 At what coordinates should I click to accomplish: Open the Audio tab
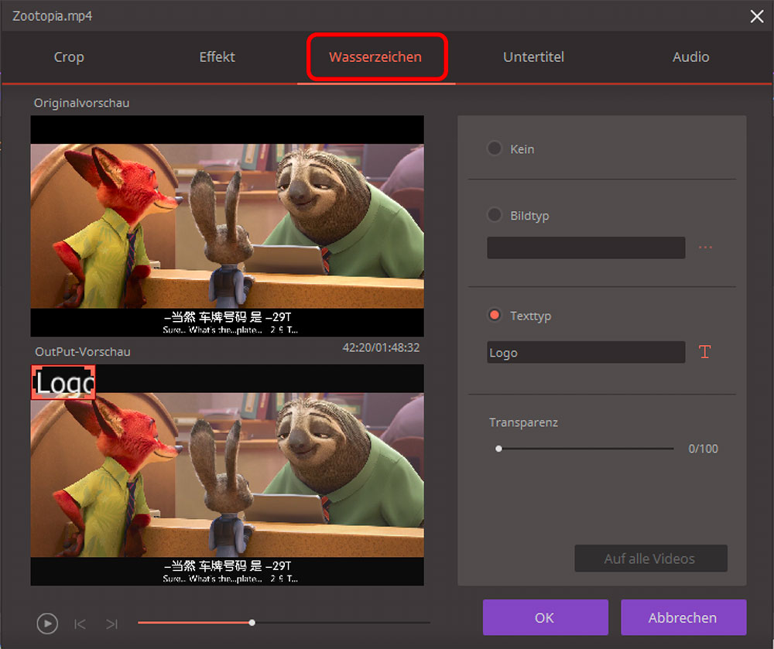tap(691, 57)
